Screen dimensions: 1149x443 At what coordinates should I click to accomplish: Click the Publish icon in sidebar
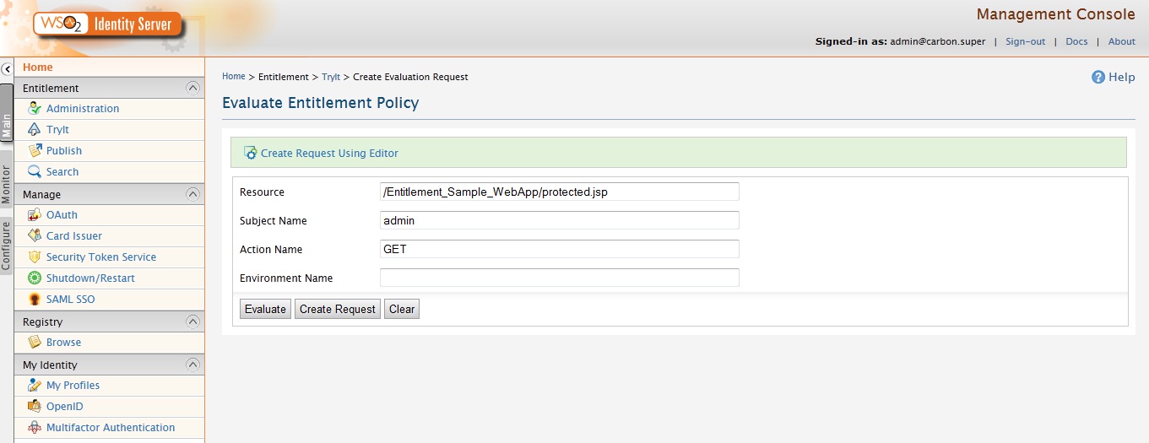pyautogui.click(x=35, y=150)
